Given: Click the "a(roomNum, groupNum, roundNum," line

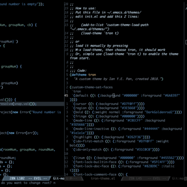Looking at the screenshot, I should [x=28, y=150].
